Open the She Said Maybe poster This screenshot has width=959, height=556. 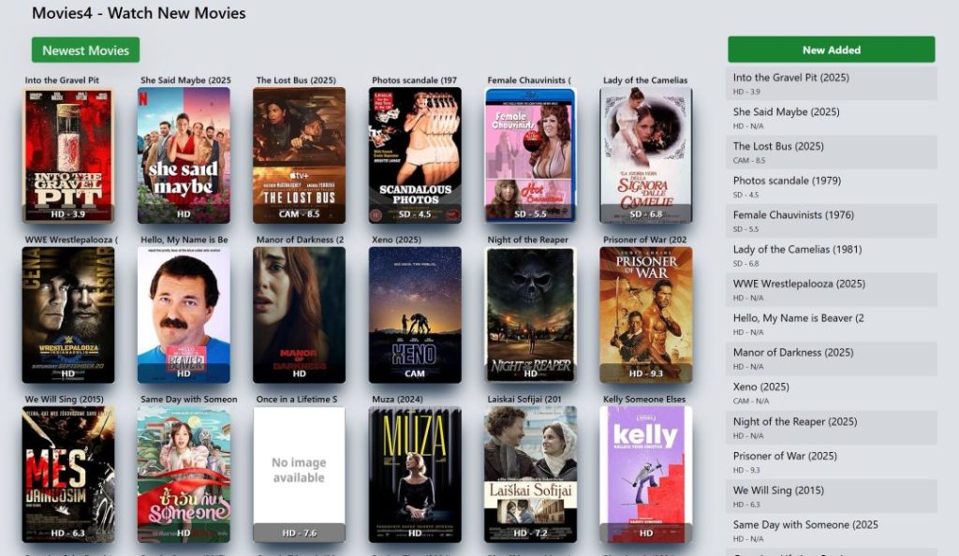pos(184,155)
